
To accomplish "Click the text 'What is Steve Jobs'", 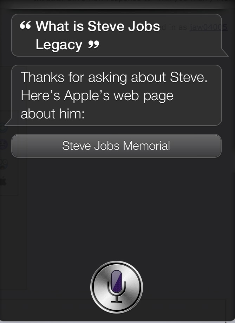I will click(x=98, y=26).
